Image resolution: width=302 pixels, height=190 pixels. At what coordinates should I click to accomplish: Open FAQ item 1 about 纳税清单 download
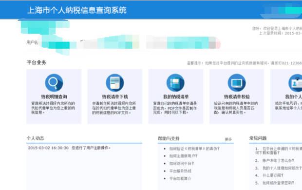[279, 151]
